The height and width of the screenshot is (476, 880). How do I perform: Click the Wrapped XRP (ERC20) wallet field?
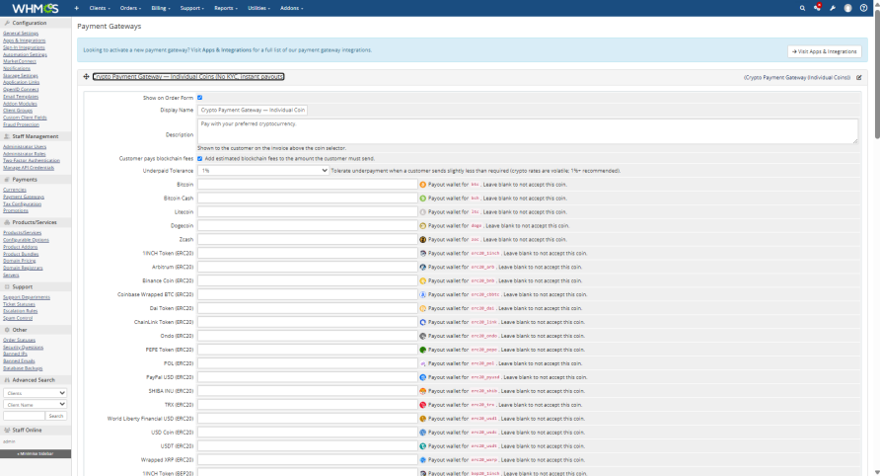click(x=308, y=459)
